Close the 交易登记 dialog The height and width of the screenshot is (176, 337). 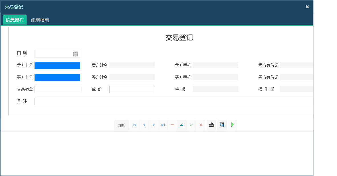pos(307,7)
